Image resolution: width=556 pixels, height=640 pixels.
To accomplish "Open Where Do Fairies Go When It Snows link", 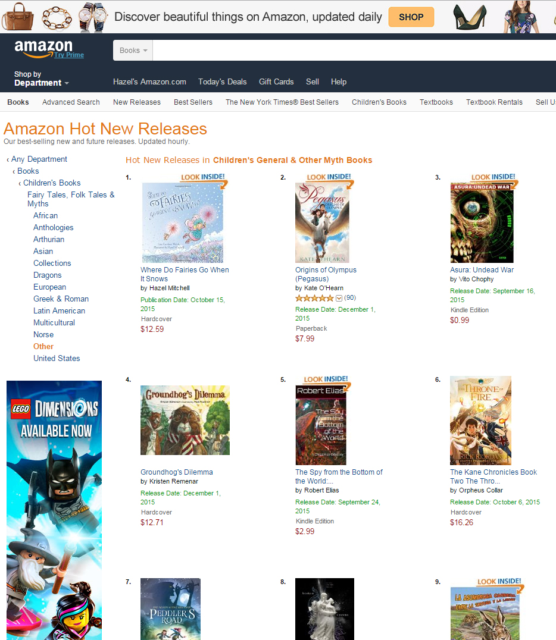I will tap(185, 274).
